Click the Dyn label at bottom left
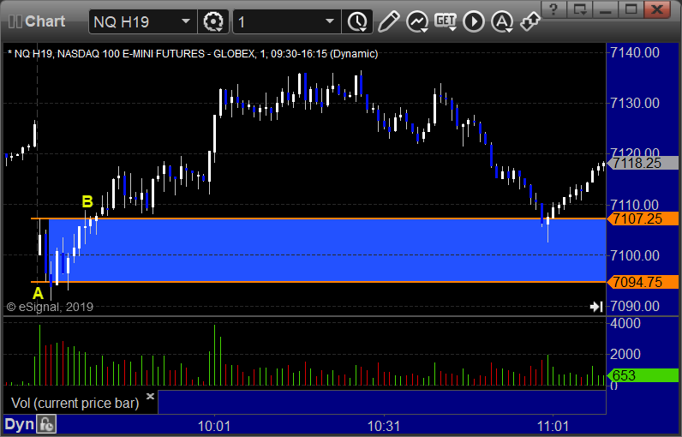The height and width of the screenshot is (437, 682). click(x=20, y=424)
